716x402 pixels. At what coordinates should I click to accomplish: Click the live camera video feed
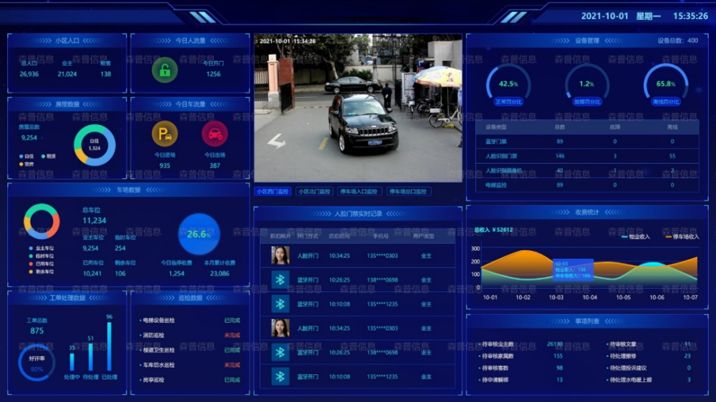click(x=358, y=108)
